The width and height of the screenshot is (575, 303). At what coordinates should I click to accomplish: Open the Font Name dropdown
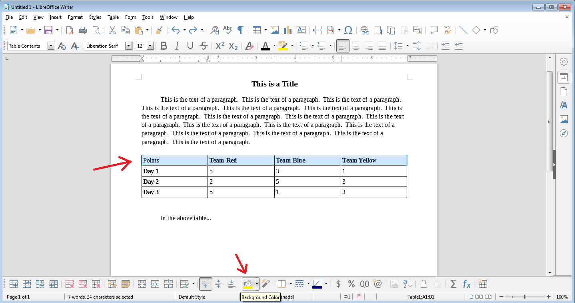tap(128, 46)
